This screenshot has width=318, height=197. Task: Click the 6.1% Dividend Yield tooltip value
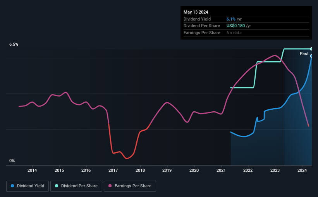pyautogui.click(x=231, y=19)
